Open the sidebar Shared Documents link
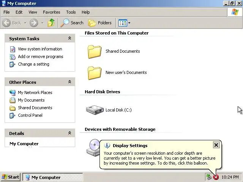Viewport: 243px width, 182px height. click(35, 108)
